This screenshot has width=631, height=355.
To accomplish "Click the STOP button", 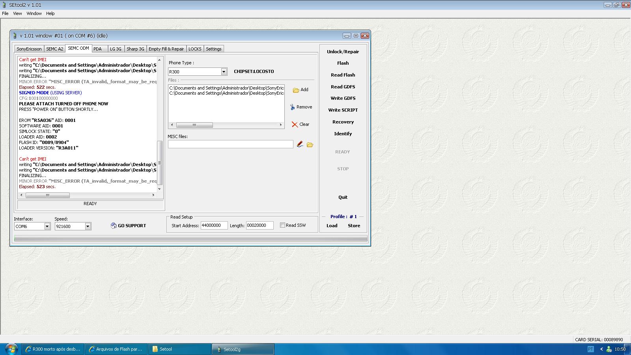I will click(343, 169).
